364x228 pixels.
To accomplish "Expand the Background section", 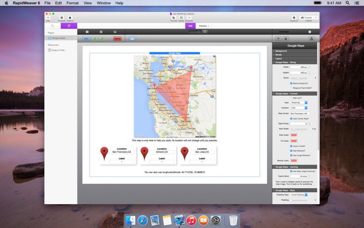I will click(295, 51).
